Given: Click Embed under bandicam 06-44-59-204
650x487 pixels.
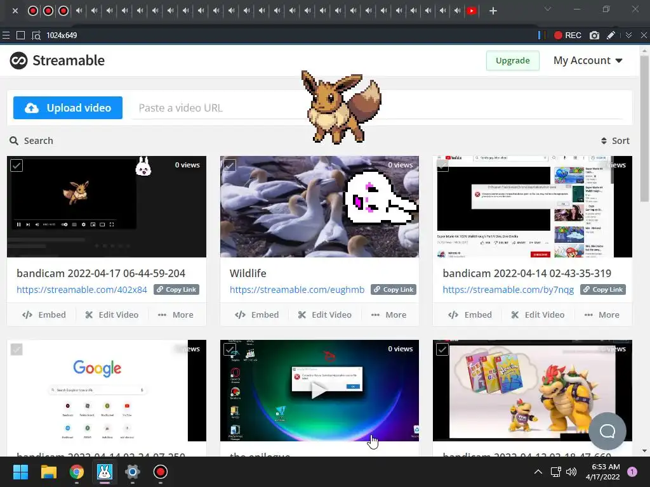Looking at the screenshot, I should click(44, 315).
